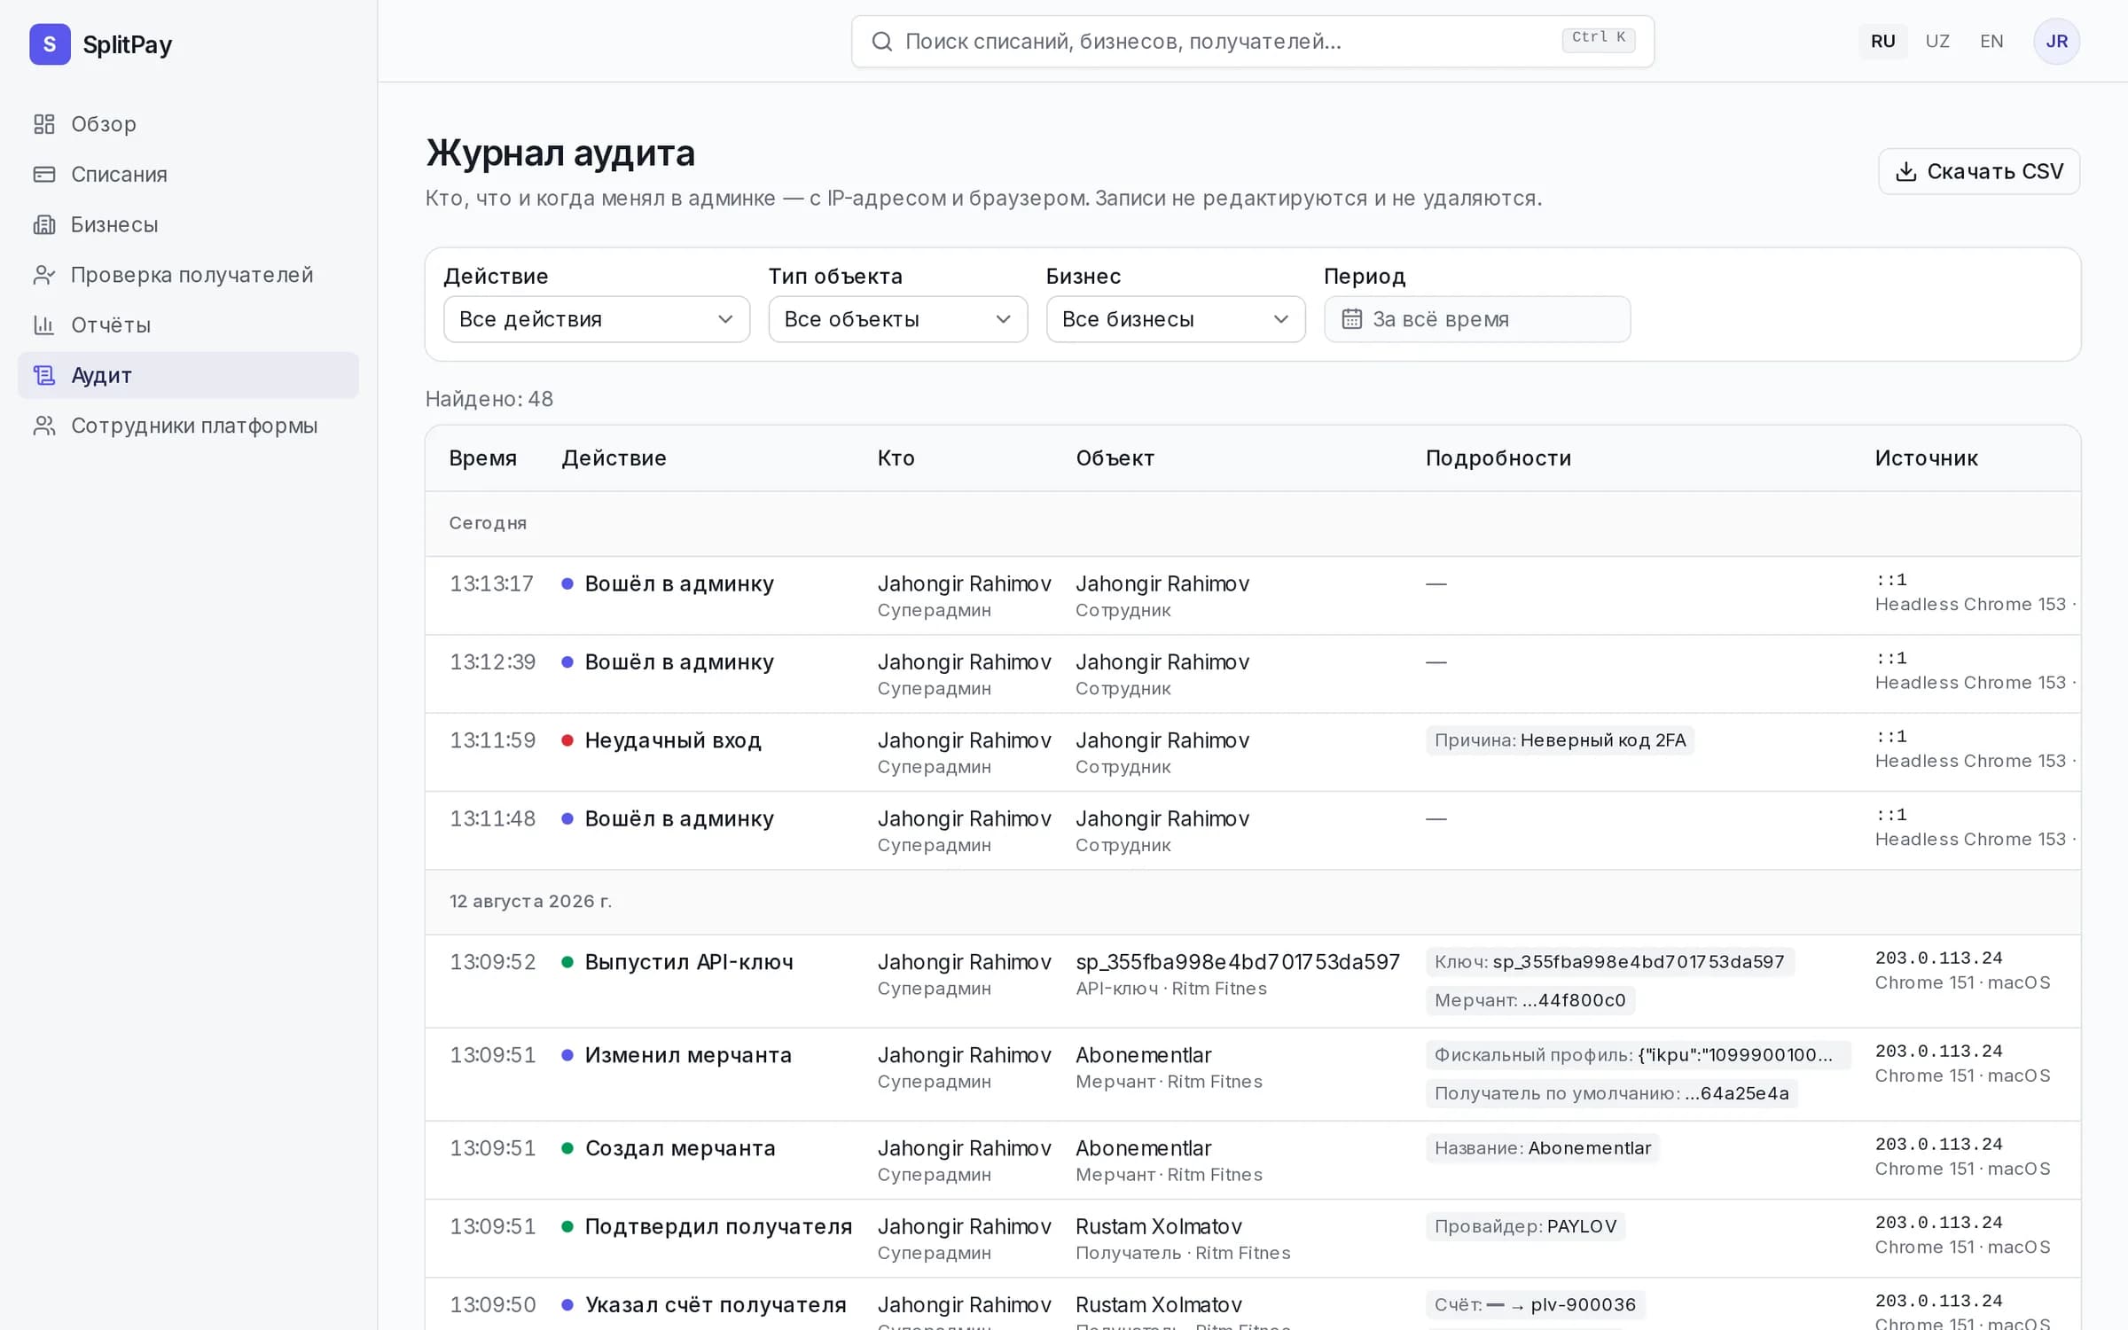Click the calendar icon in Период field
The image size is (2128, 1330).
click(1351, 319)
